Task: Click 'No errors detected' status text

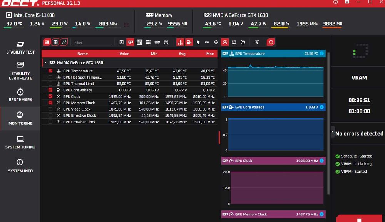Action: click(359, 134)
